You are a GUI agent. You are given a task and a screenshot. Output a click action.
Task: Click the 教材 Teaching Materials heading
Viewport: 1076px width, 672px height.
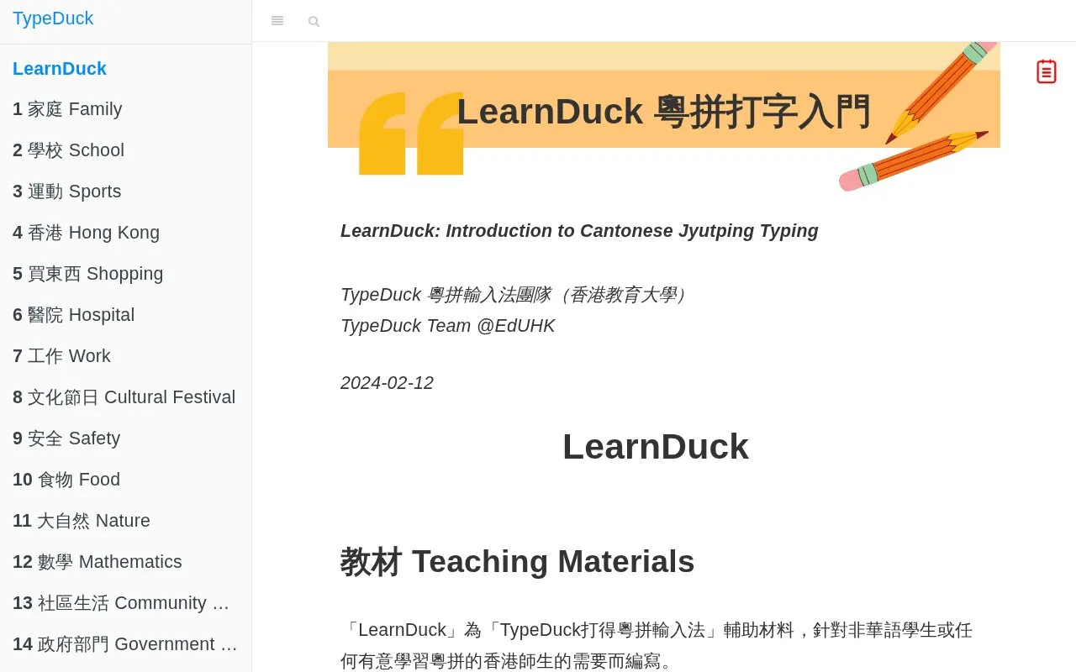point(517,562)
